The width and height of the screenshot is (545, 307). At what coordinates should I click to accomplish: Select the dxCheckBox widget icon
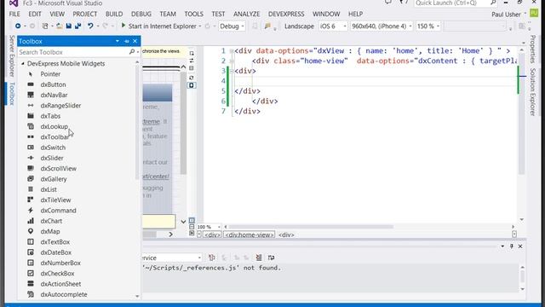(31, 273)
